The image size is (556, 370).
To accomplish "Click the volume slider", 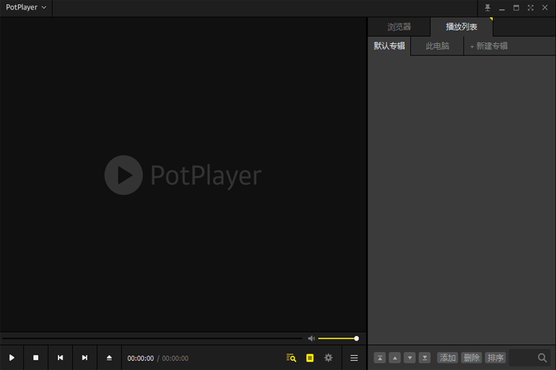I will point(337,338).
